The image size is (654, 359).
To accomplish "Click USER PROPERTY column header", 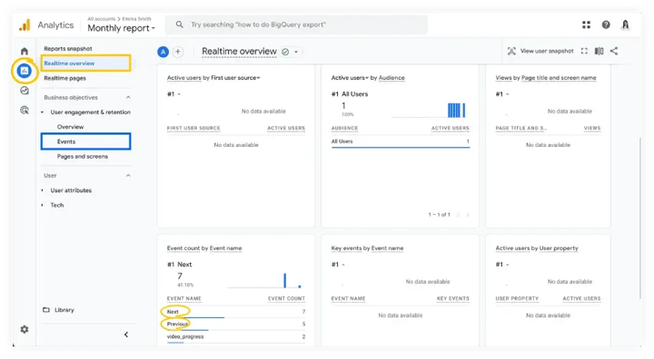I will (x=517, y=298).
